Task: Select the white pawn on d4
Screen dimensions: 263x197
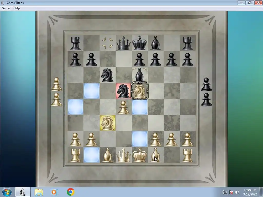Action: tap(124, 107)
